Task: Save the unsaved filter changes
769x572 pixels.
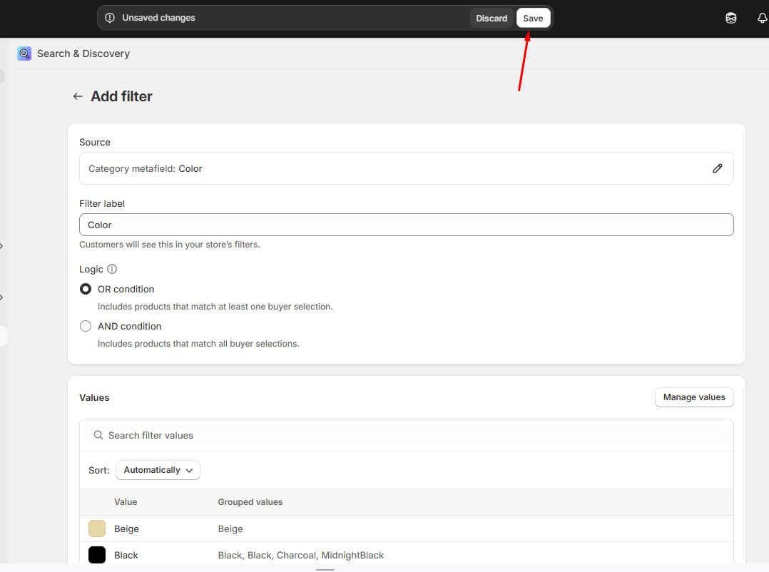Action: pos(533,18)
